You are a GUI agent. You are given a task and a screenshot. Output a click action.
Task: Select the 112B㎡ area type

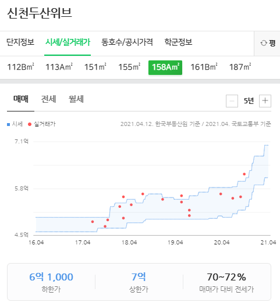[20, 67]
